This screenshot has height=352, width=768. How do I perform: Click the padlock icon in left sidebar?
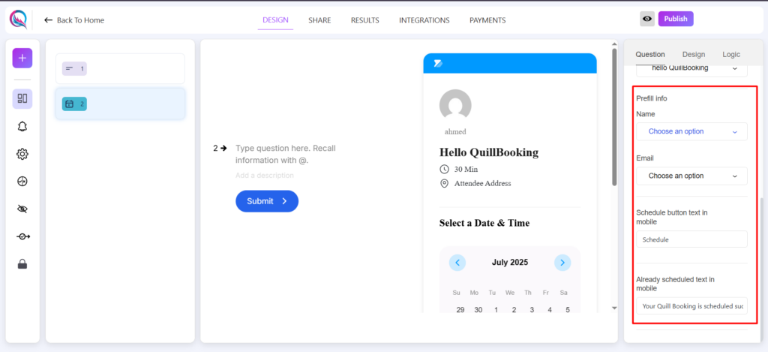pos(22,264)
